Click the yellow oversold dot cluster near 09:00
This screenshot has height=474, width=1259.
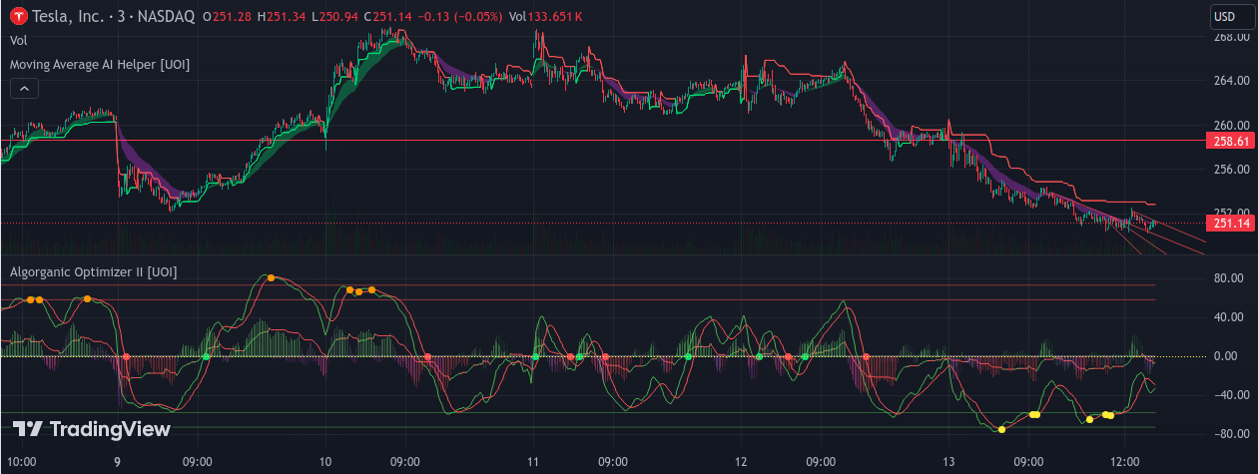pyautogui.click(x=1034, y=414)
